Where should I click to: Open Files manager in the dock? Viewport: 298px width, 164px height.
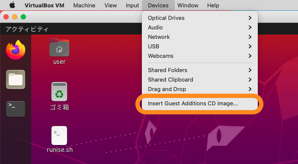point(16,79)
